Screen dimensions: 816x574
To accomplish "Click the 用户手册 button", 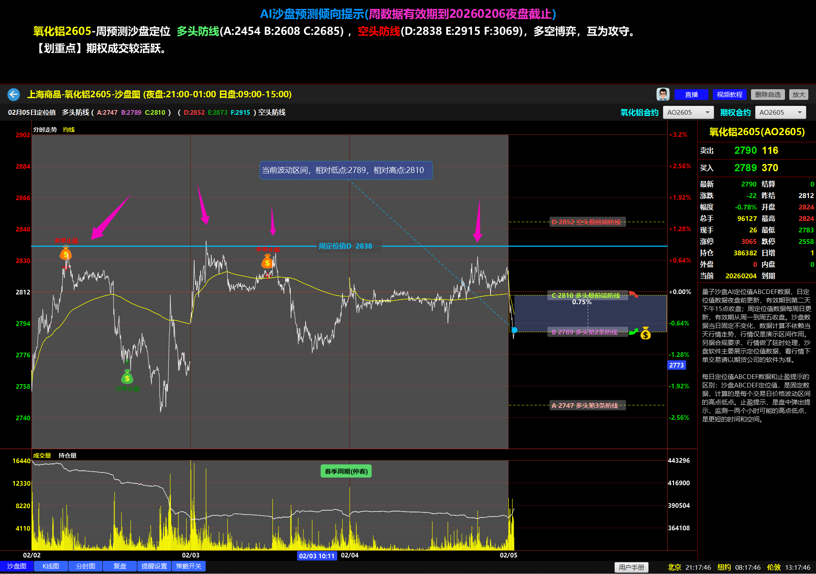I will [x=631, y=567].
